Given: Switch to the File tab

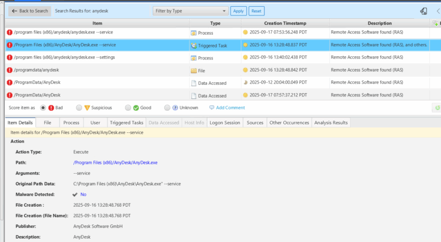Looking at the screenshot, I should (47, 123).
